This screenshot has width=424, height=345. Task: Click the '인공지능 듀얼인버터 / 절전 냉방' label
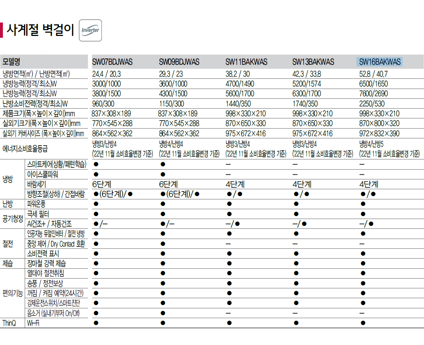tap(56, 234)
